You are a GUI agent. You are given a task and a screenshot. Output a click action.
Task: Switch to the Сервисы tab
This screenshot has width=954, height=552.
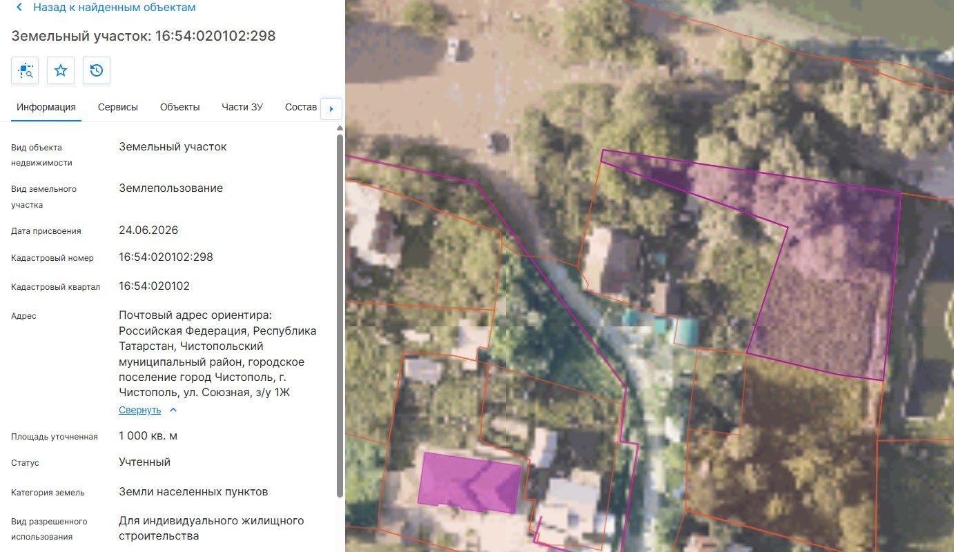tap(118, 108)
